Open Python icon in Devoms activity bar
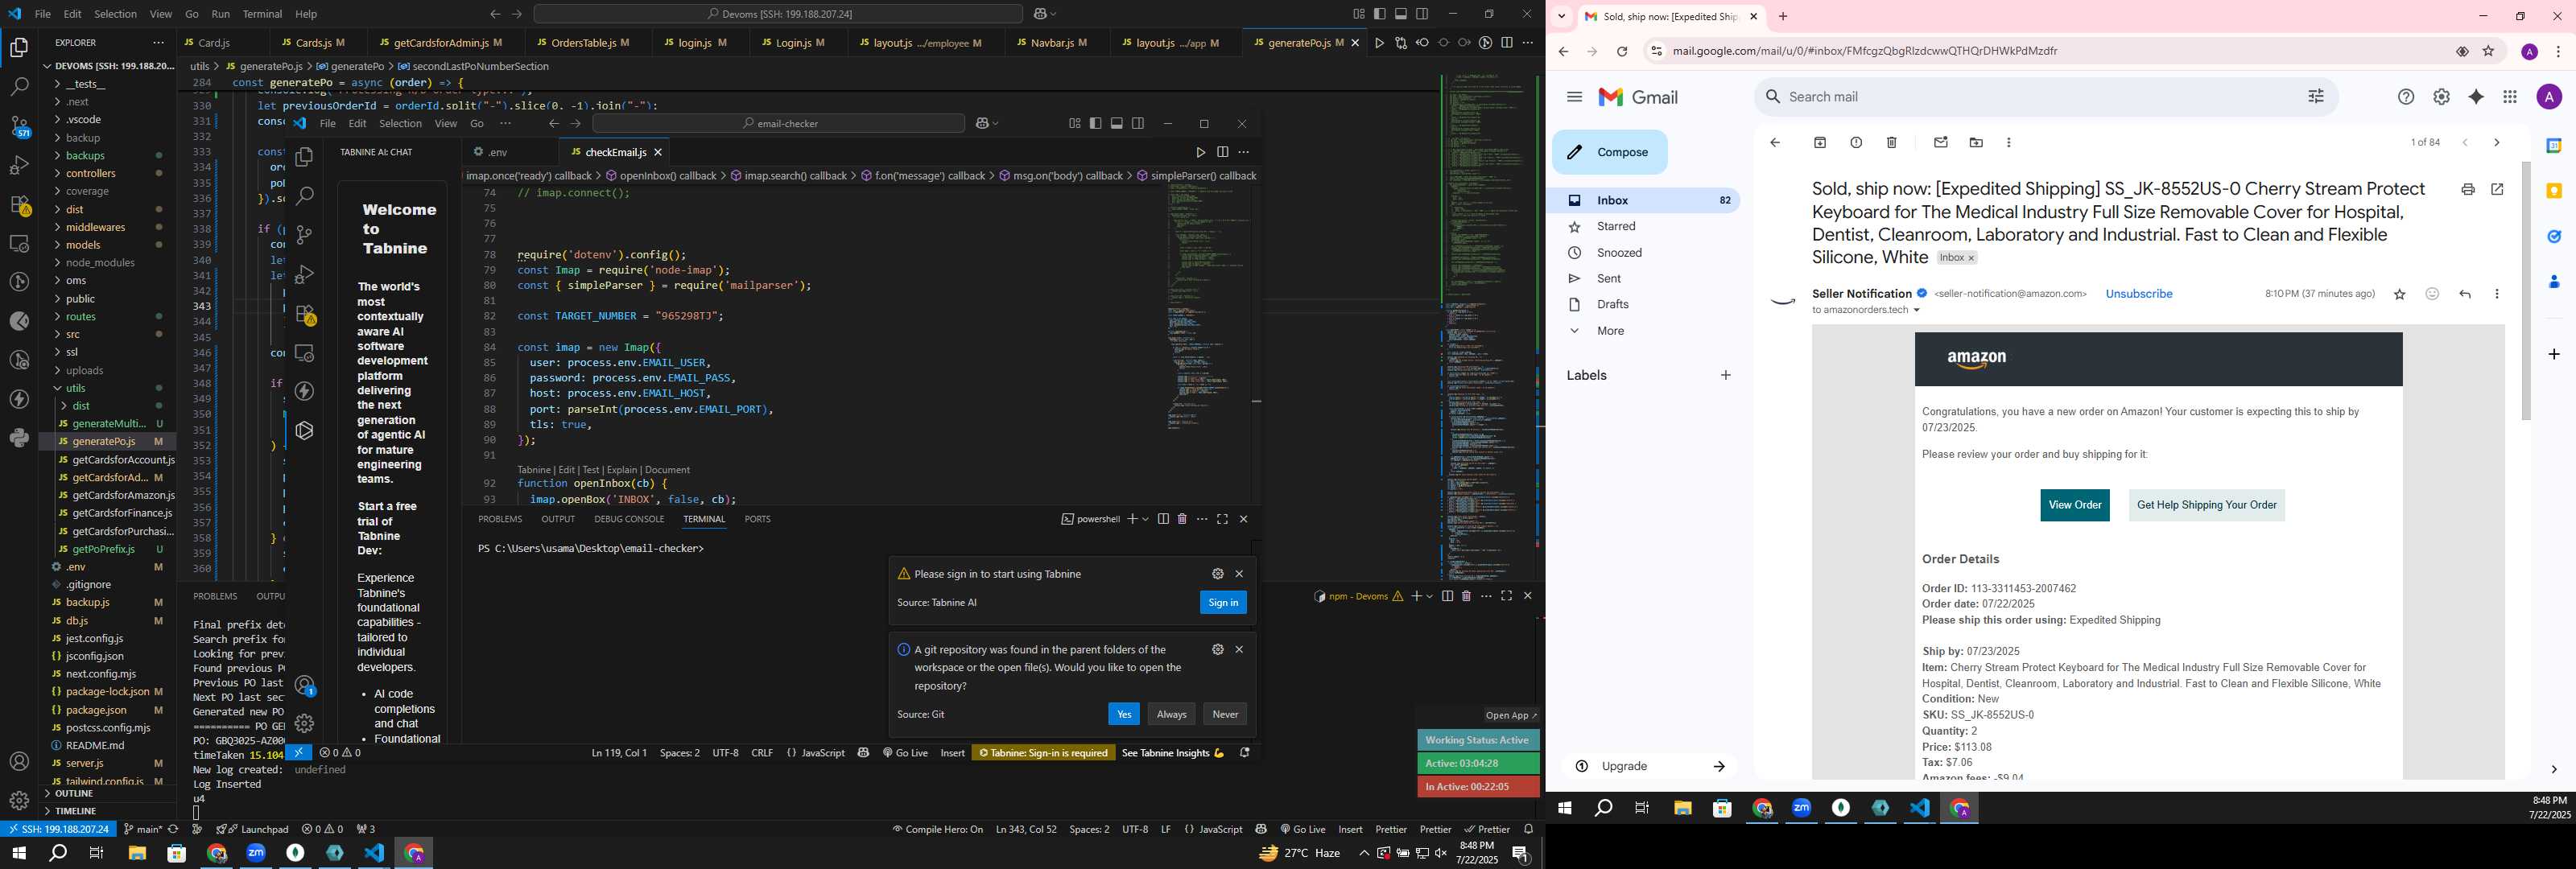The height and width of the screenshot is (869, 2576). [x=19, y=438]
